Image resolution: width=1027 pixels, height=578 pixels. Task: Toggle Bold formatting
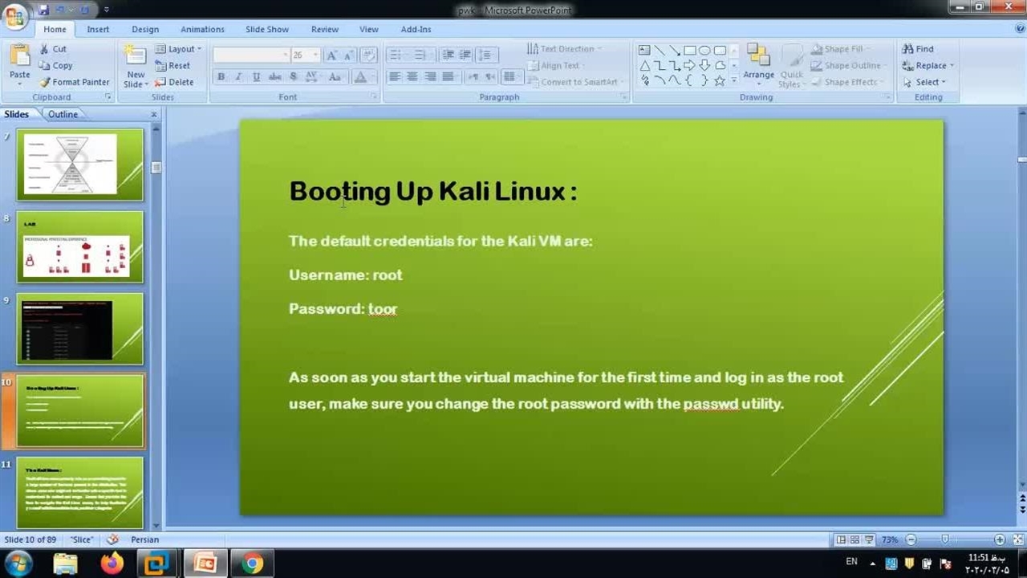pyautogui.click(x=221, y=77)
